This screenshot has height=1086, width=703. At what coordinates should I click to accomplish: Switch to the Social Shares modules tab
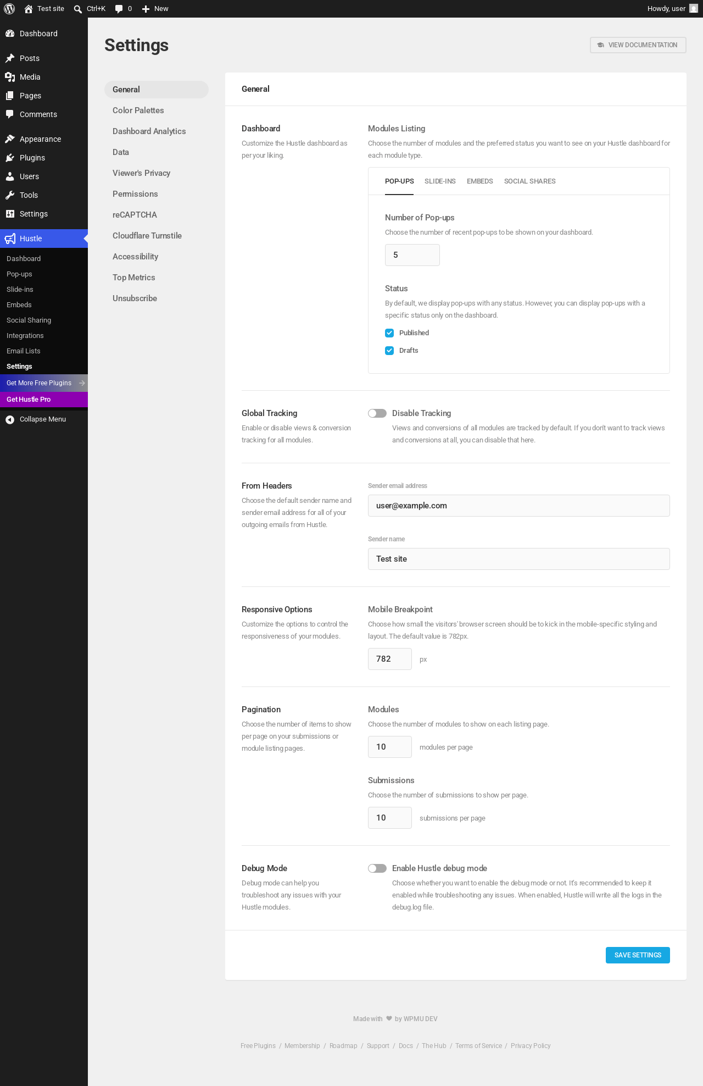click(530, 181)
